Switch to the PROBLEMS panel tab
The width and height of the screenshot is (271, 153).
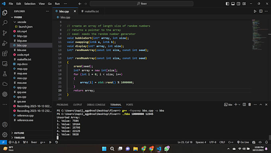[63, 105]
